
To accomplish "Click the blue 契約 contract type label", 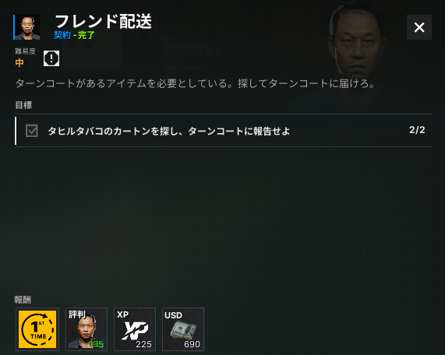I will tap(62, 35).
